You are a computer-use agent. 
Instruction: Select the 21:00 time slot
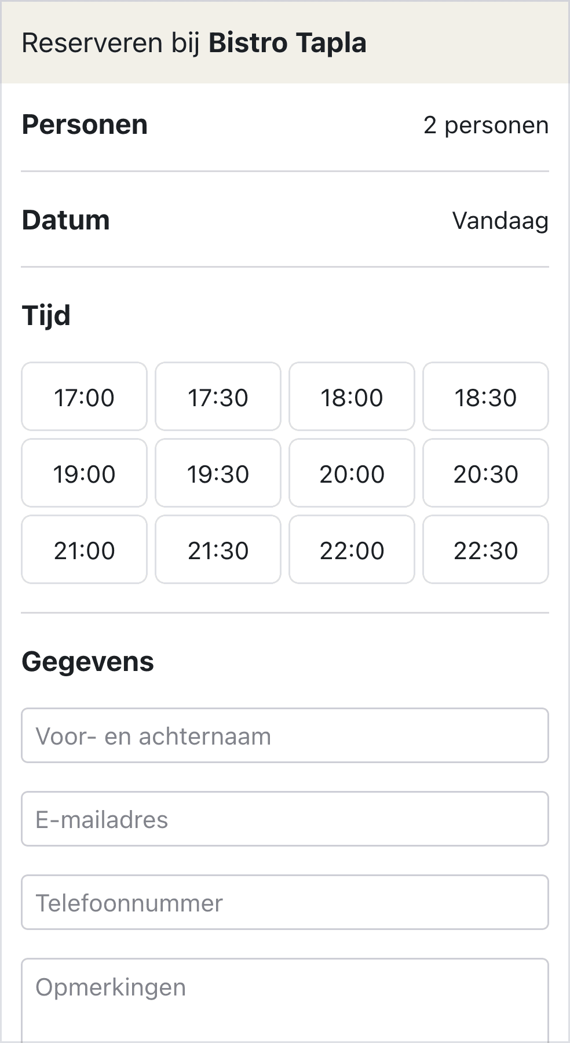click(x=85, y=550)
